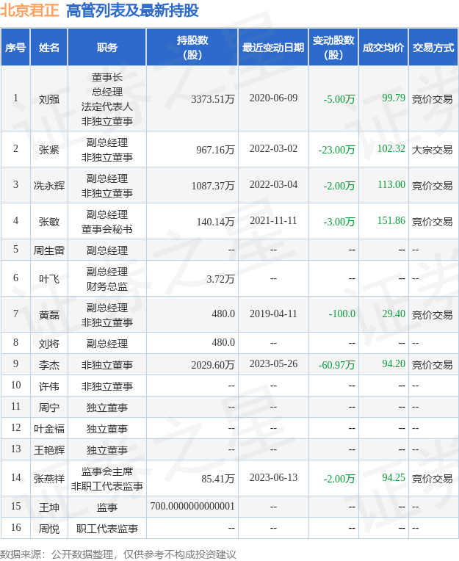Select the name 黄磊
This screenshot has height=561, width=459.
coord(49,315)
